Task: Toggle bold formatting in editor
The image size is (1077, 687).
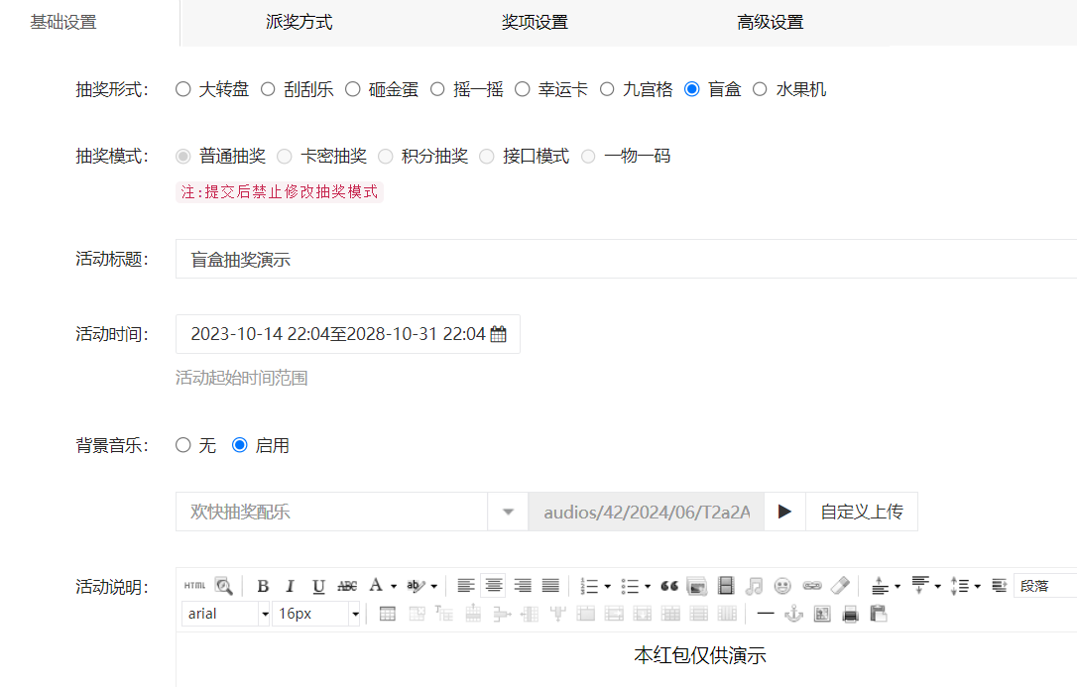Action: pyautogui.click(x=263, y=586)
